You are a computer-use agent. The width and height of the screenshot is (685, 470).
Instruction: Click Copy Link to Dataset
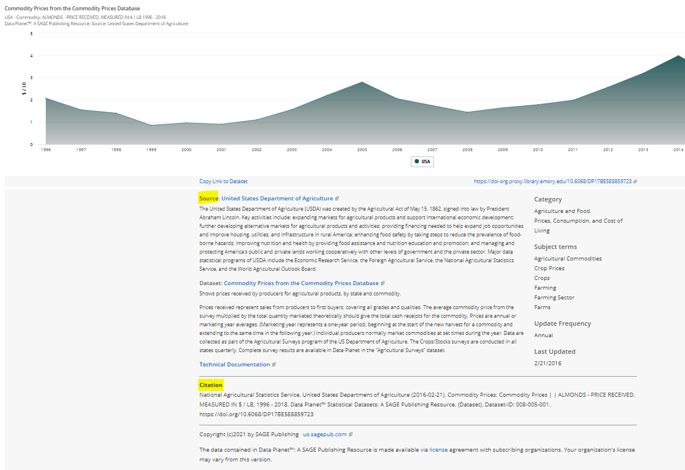pos(223,181)
